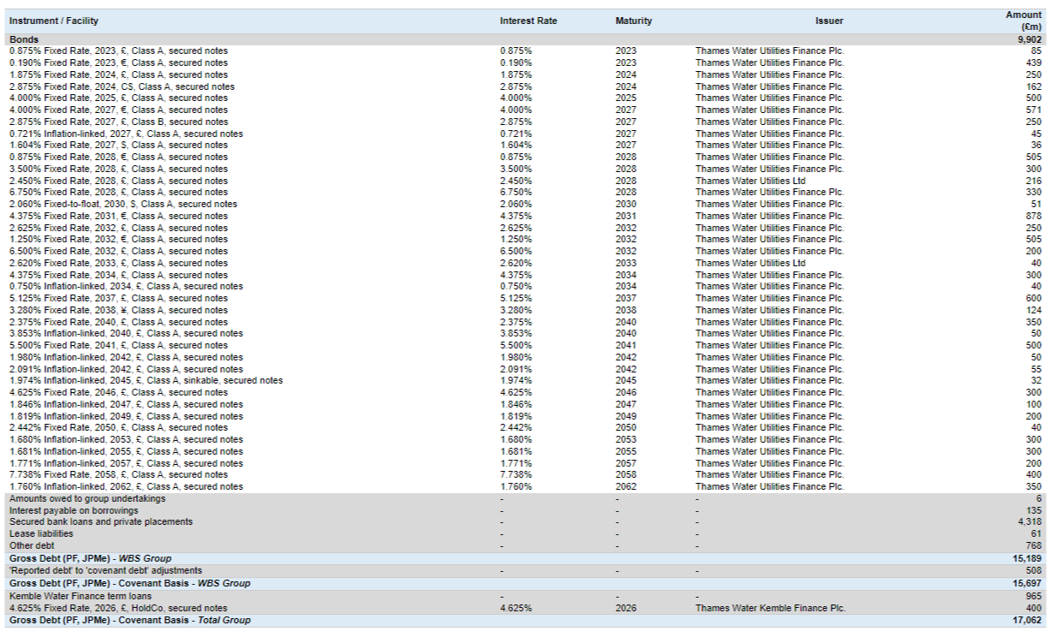Select the "Maturity" column header
The height and width of the screenshot is (637, 1051).
[633, 21]
